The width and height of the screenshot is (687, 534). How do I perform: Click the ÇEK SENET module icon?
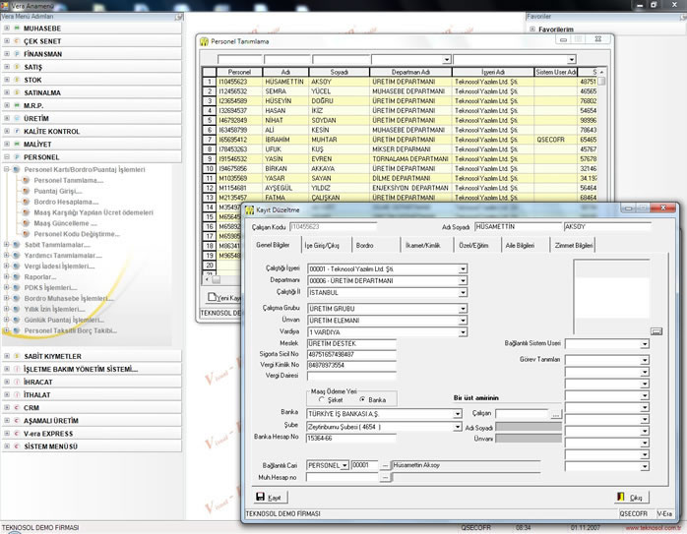pyautogui.click(x=17, y=41)
